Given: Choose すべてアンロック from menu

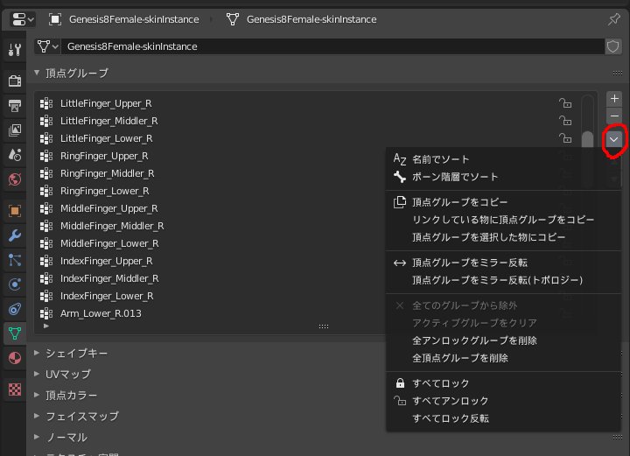Looking at the screenshot, I should 503,401.
